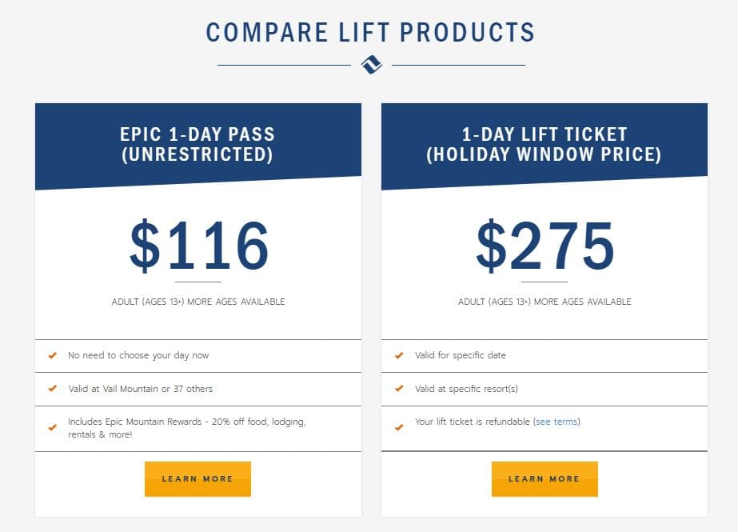This screenshot has height=532, width=738.
Task: Click checkmark beside 'Valid at specific resort(s)'
Action: click(x=399, y=389)
